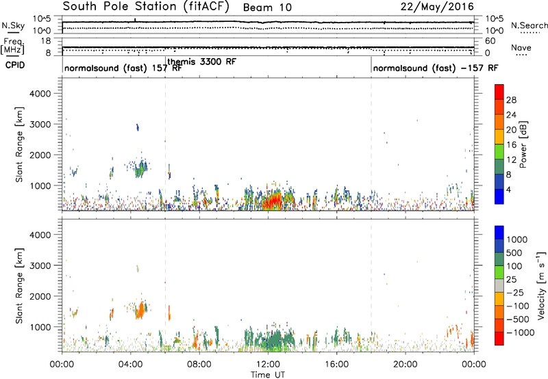This screenshot has width=548, height=379.
Task: Click the dashed CPID boundary line at 06:00
Action: pos(165,144)
